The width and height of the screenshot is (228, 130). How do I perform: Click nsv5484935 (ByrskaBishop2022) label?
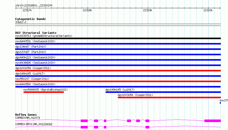pyautogui.click(x=46, y=90)
